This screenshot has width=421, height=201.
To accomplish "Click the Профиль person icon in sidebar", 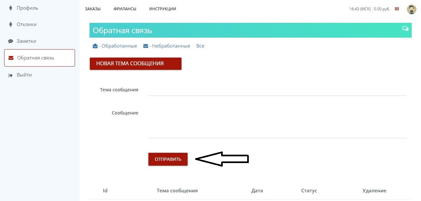I will click(11, 8).
